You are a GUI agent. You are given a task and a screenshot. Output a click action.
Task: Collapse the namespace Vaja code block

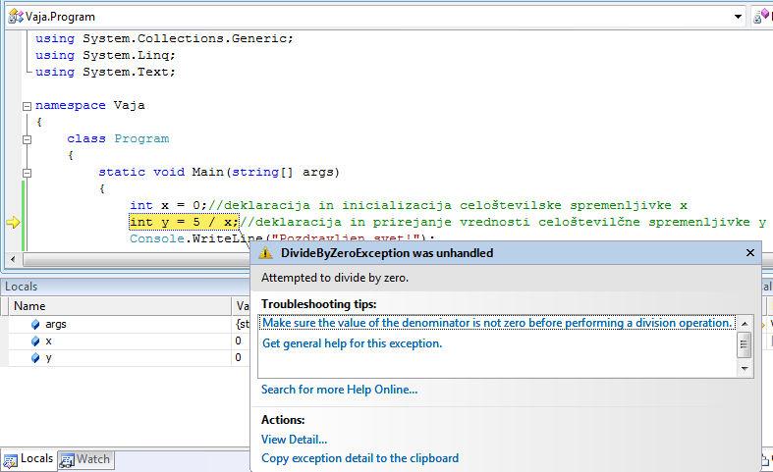click(28, 106)
